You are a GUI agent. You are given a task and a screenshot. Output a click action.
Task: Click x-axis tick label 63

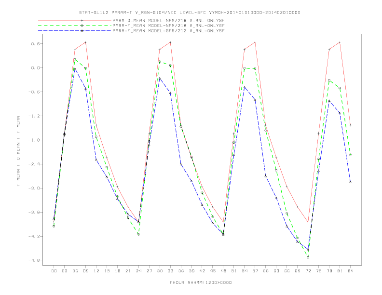(276, 271)
